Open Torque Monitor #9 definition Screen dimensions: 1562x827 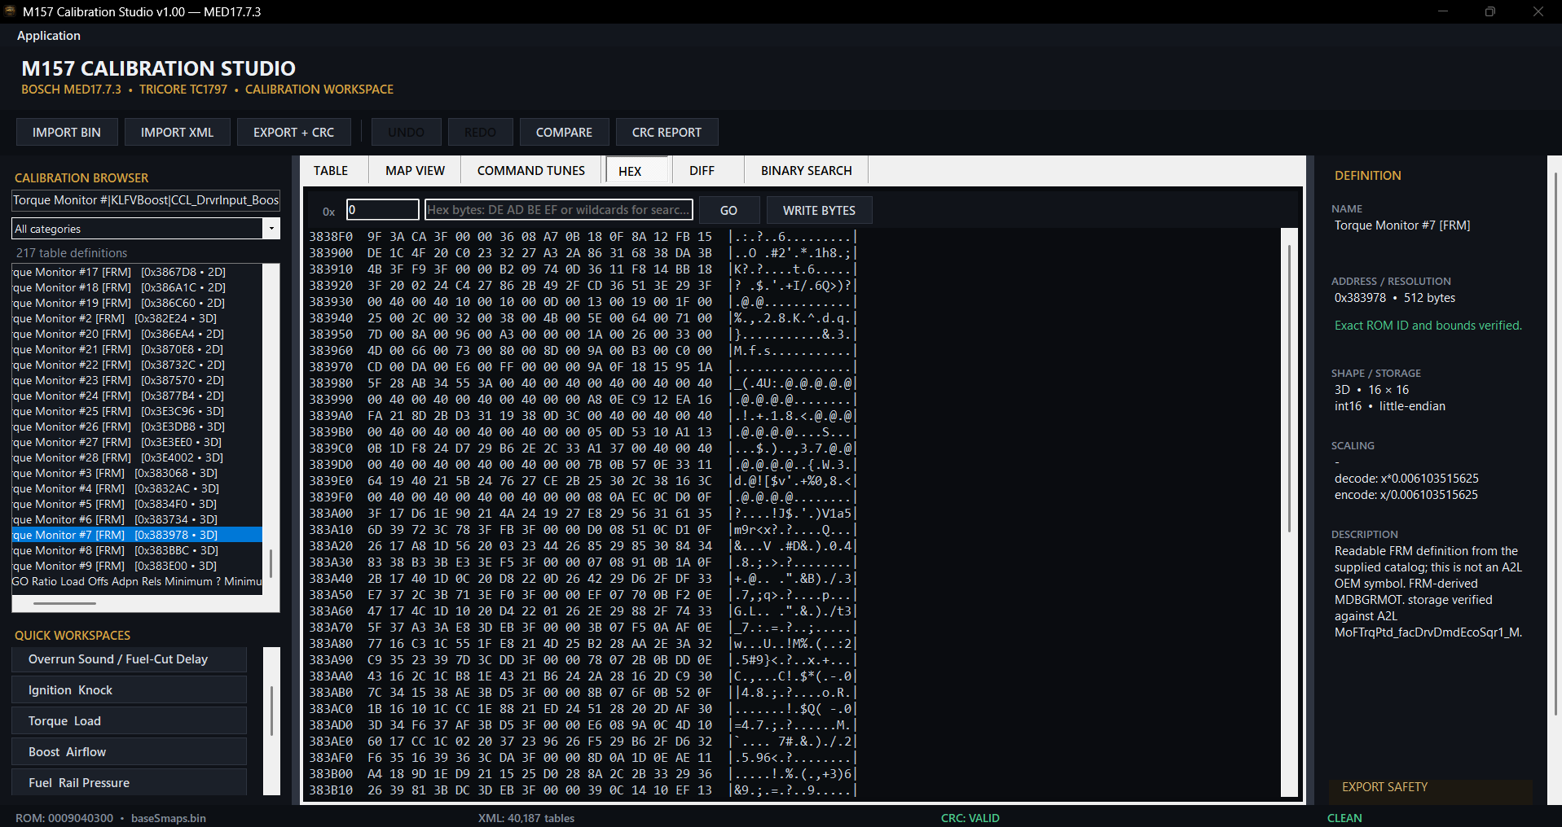[137, 566]
